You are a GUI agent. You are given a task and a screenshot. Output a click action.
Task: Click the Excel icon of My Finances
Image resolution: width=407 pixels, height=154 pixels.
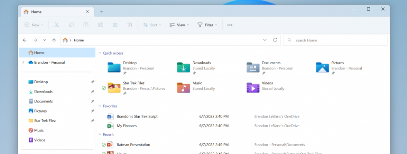110,126
